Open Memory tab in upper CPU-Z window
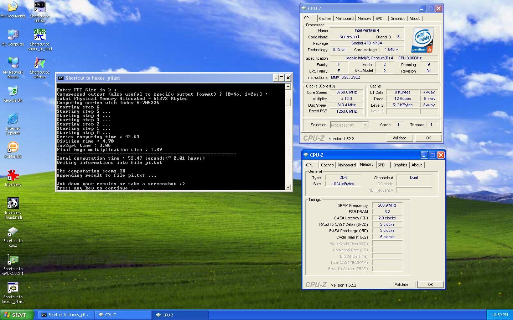This screenshot has width=513, height=320. click(x=364, y=18)
